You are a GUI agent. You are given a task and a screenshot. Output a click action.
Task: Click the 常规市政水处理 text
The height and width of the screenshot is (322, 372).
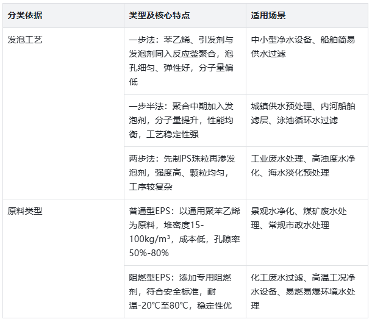(x=290, y=226)
